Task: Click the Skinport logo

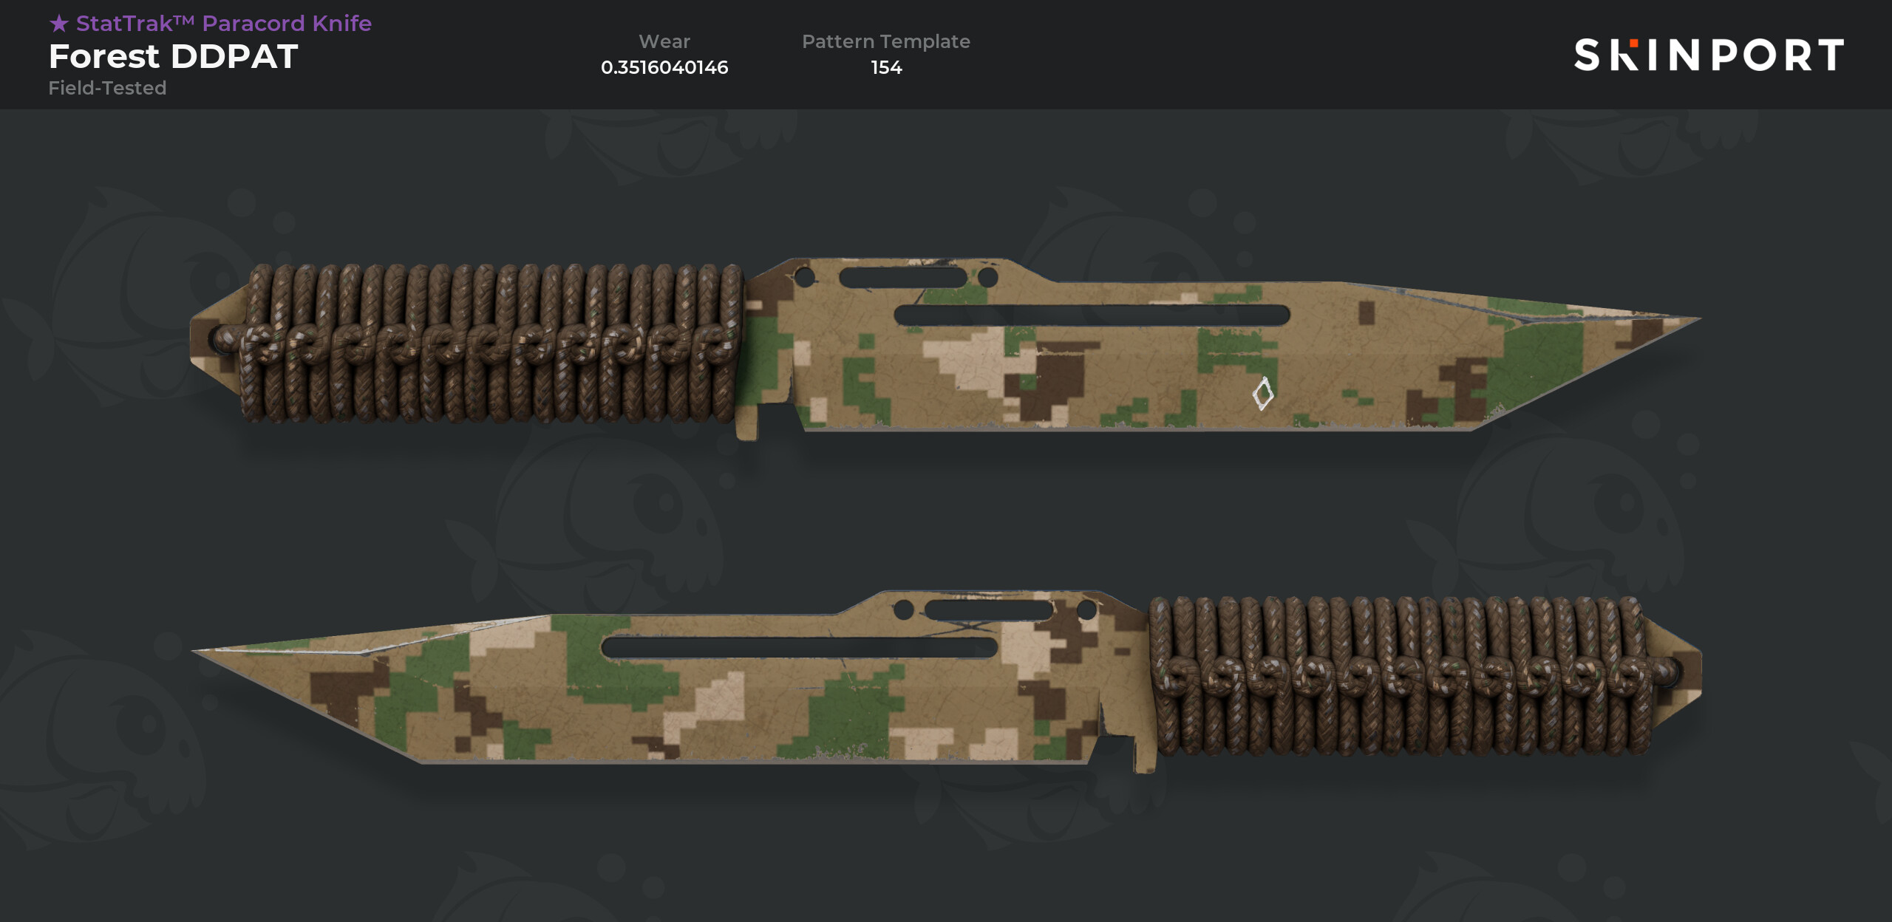Action: pos(1709,55)
